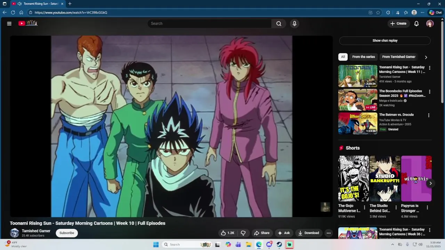This screenshot has width=445, height=250.
Task: Click the video player to pause
Action: (x=171, y=126)
